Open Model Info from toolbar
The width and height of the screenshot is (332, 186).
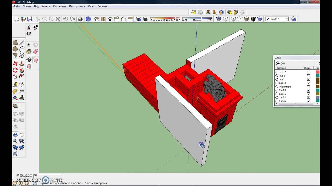tap(88, 19)
